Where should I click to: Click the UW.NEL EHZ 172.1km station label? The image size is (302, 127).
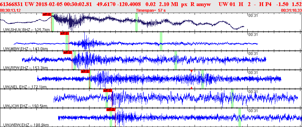pyautogui.click(x=25, y=87)
